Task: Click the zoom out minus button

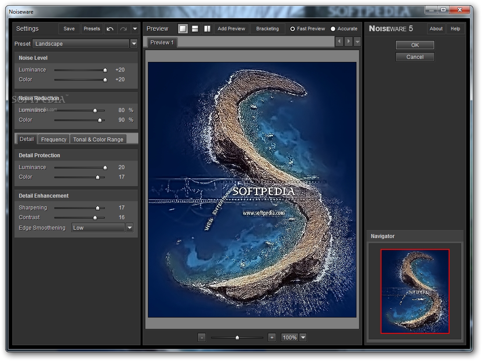Action: tap(201, 337)
